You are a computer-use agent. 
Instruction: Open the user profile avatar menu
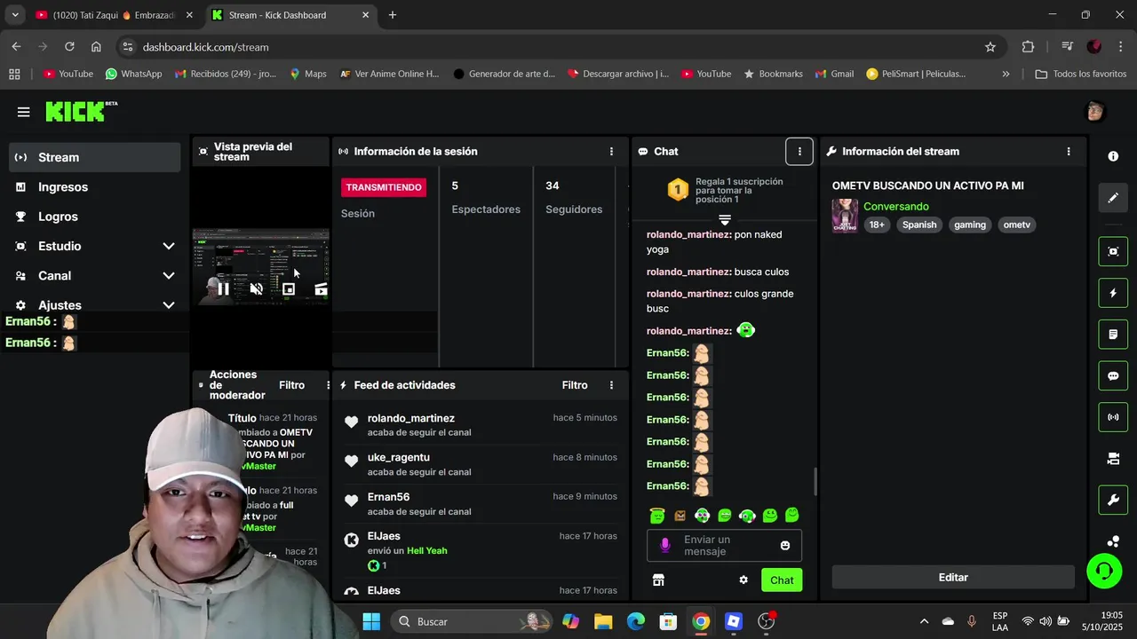pyautogui.click(x=1095, y=111)
